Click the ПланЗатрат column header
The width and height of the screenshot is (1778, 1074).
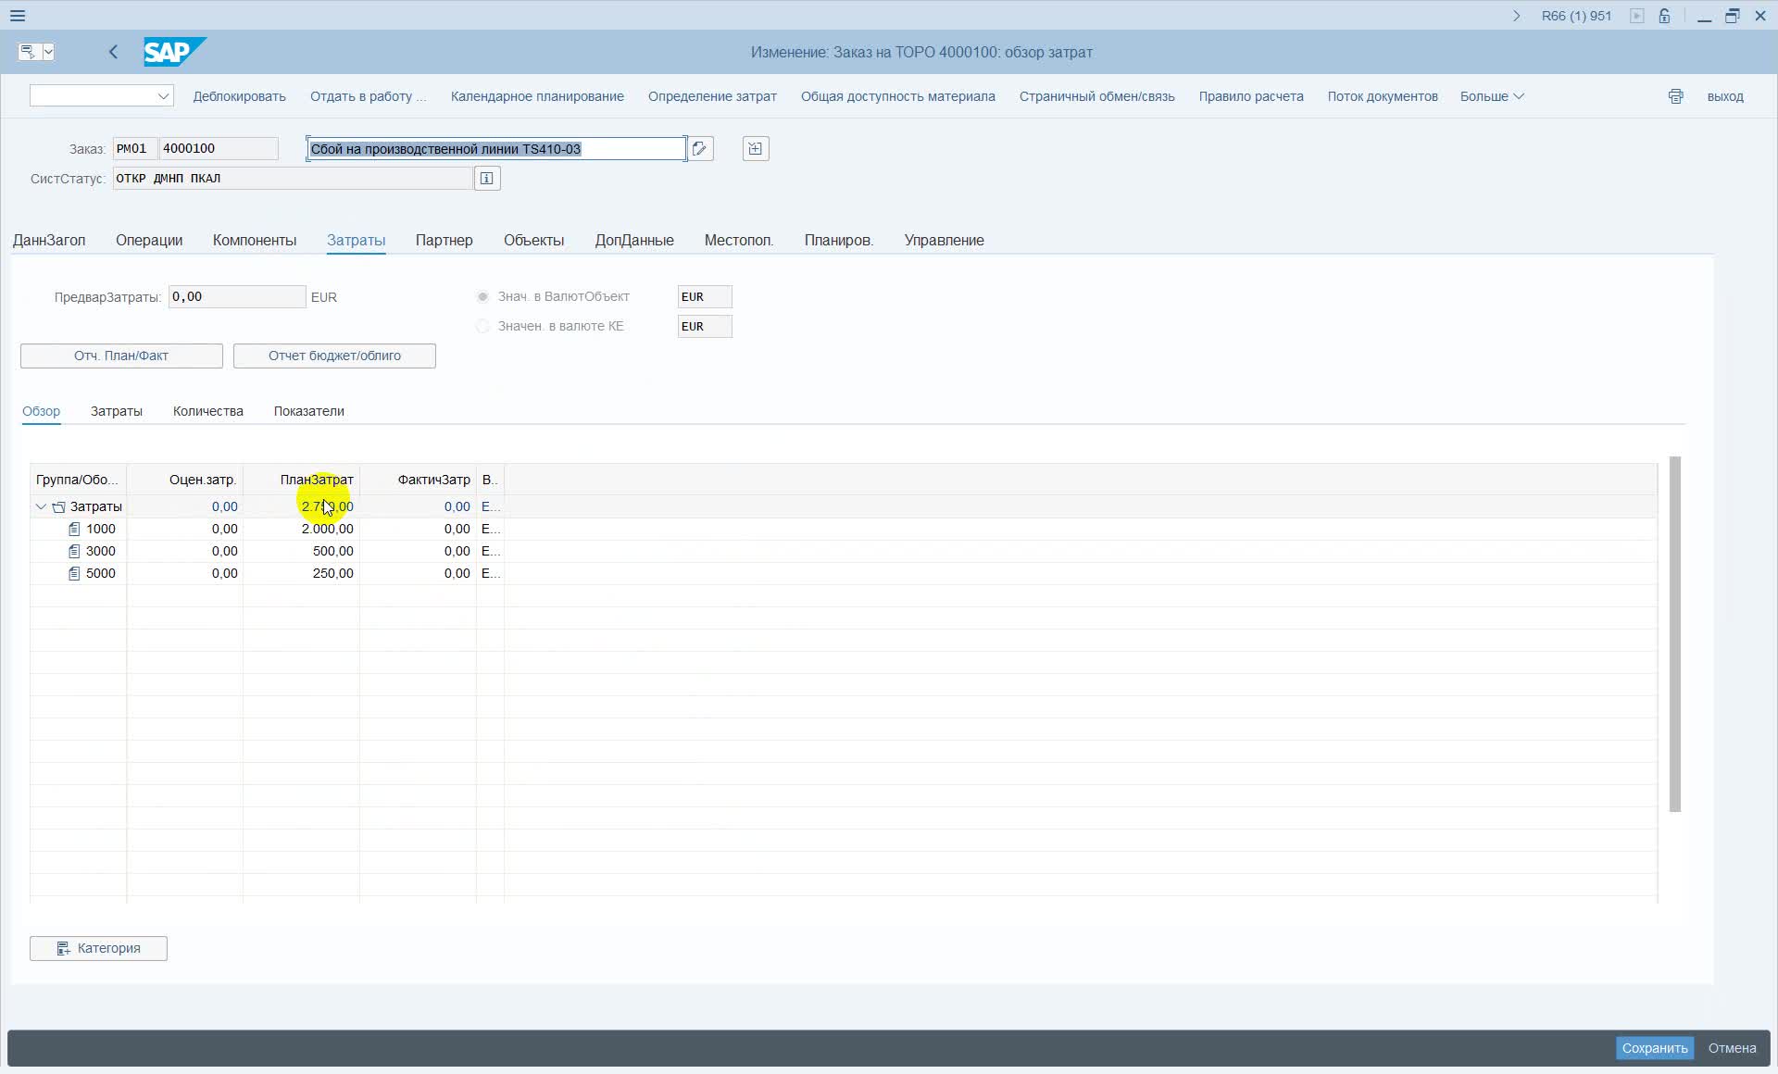(x=302, y=481)
